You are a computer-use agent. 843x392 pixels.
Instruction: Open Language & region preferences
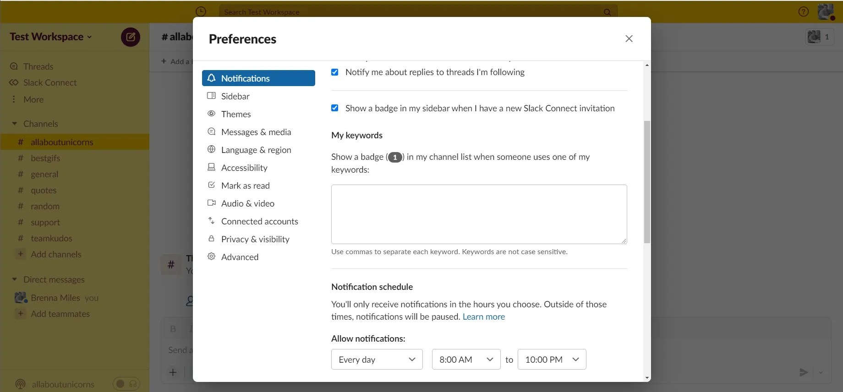point(258,150)
